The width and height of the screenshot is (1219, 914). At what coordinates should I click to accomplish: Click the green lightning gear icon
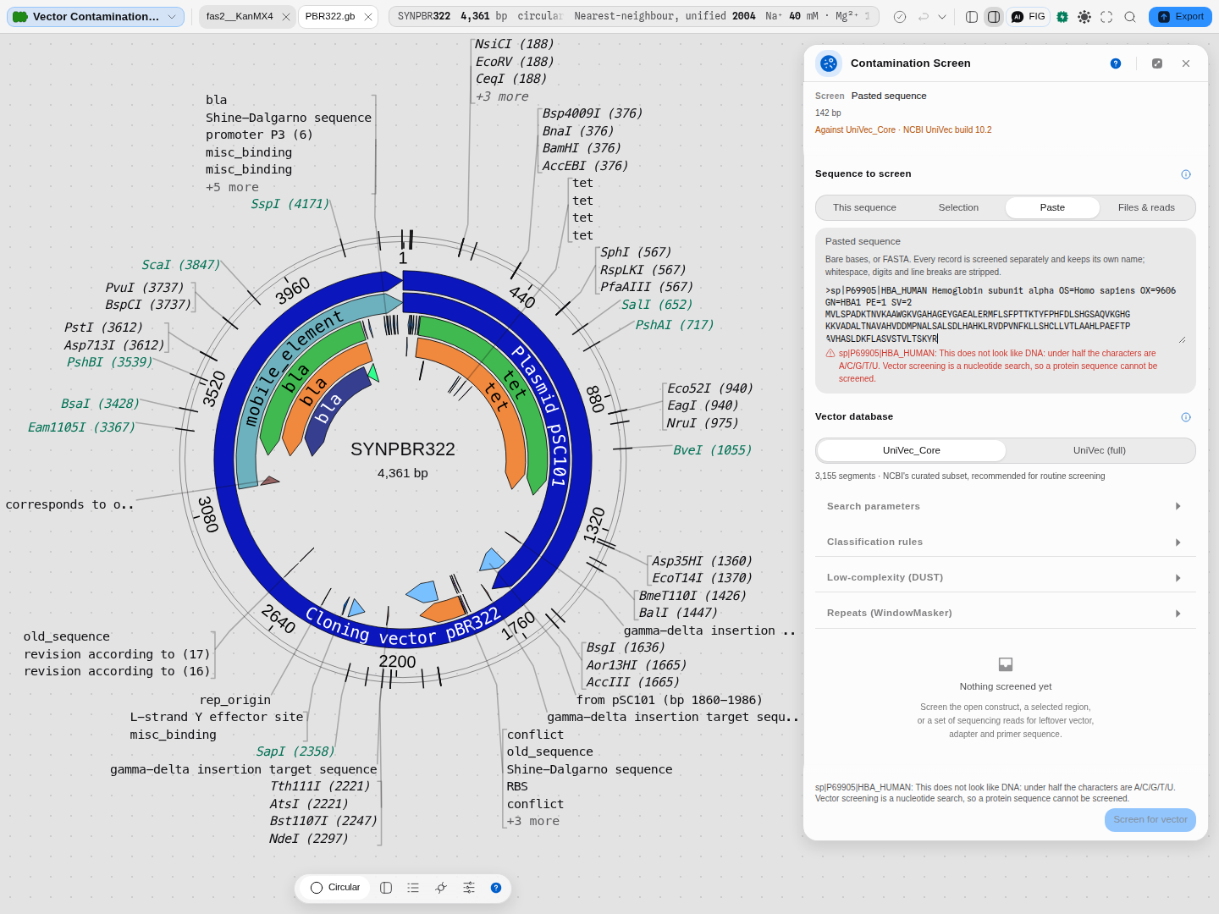(1062, 17)
